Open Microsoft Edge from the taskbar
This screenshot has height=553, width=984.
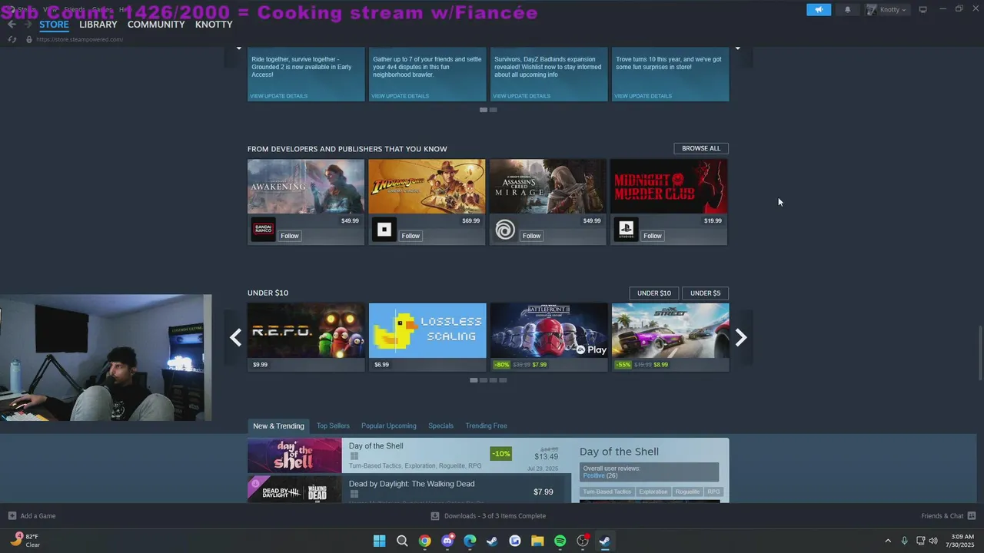pos(470,541)
